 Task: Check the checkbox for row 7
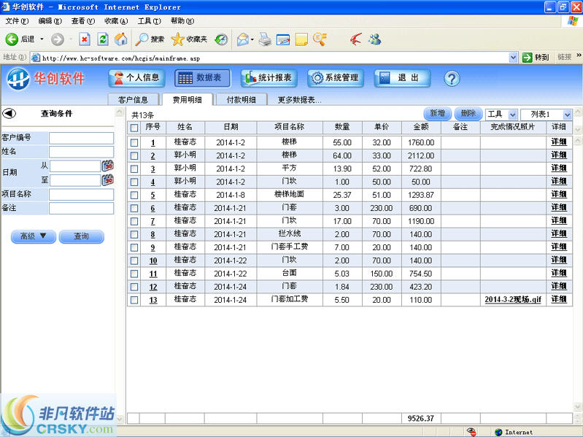pos(134,222)
